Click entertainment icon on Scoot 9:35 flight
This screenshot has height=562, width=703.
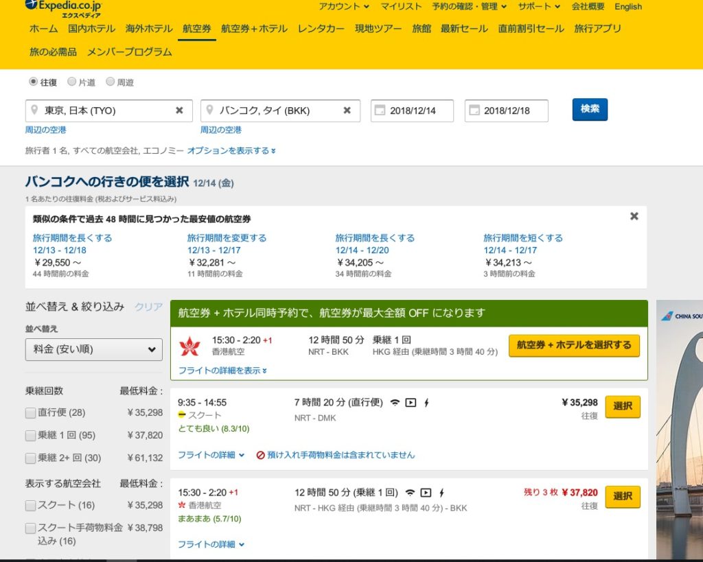click(x=411, y=402)
